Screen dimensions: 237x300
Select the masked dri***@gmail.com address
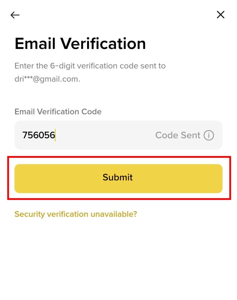pyautogui.click(x=47, y=79)
